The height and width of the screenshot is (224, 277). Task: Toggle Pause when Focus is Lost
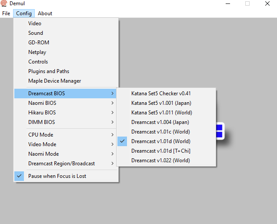(x=57, y=176)
